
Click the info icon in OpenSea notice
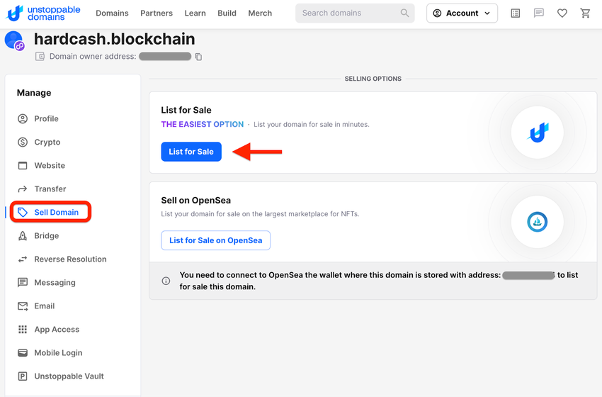[166, 281]
